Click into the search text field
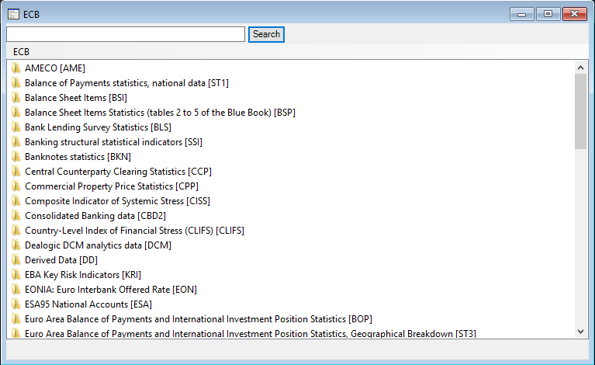This screenshot has height=365, width=595. (126, 34)
